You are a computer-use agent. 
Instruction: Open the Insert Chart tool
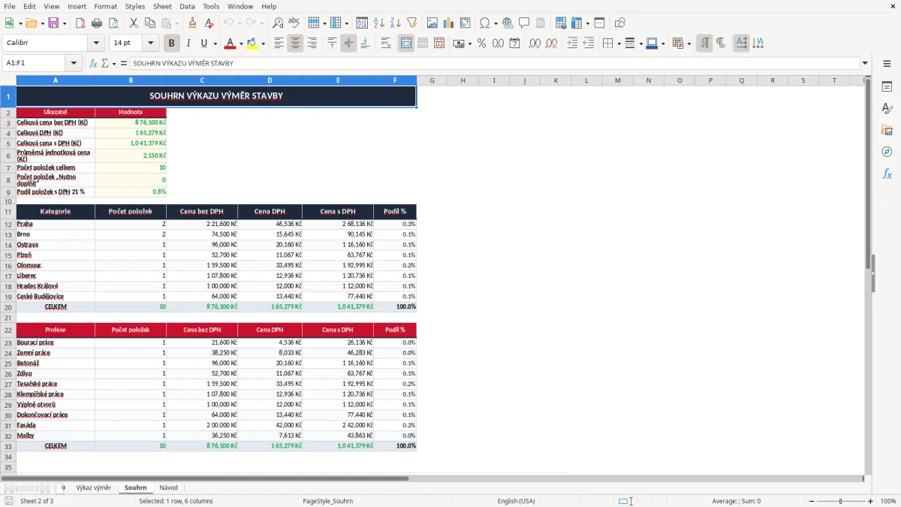pyautogui.click(x=448, y=23)
